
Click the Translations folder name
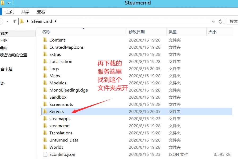pyautogui.click(x=61, y=133)
